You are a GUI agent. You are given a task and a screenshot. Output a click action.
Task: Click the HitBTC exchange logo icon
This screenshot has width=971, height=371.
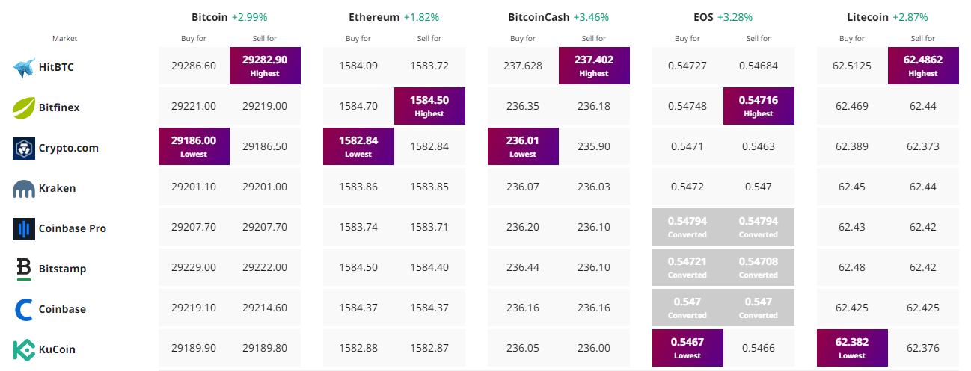point(24,68)
